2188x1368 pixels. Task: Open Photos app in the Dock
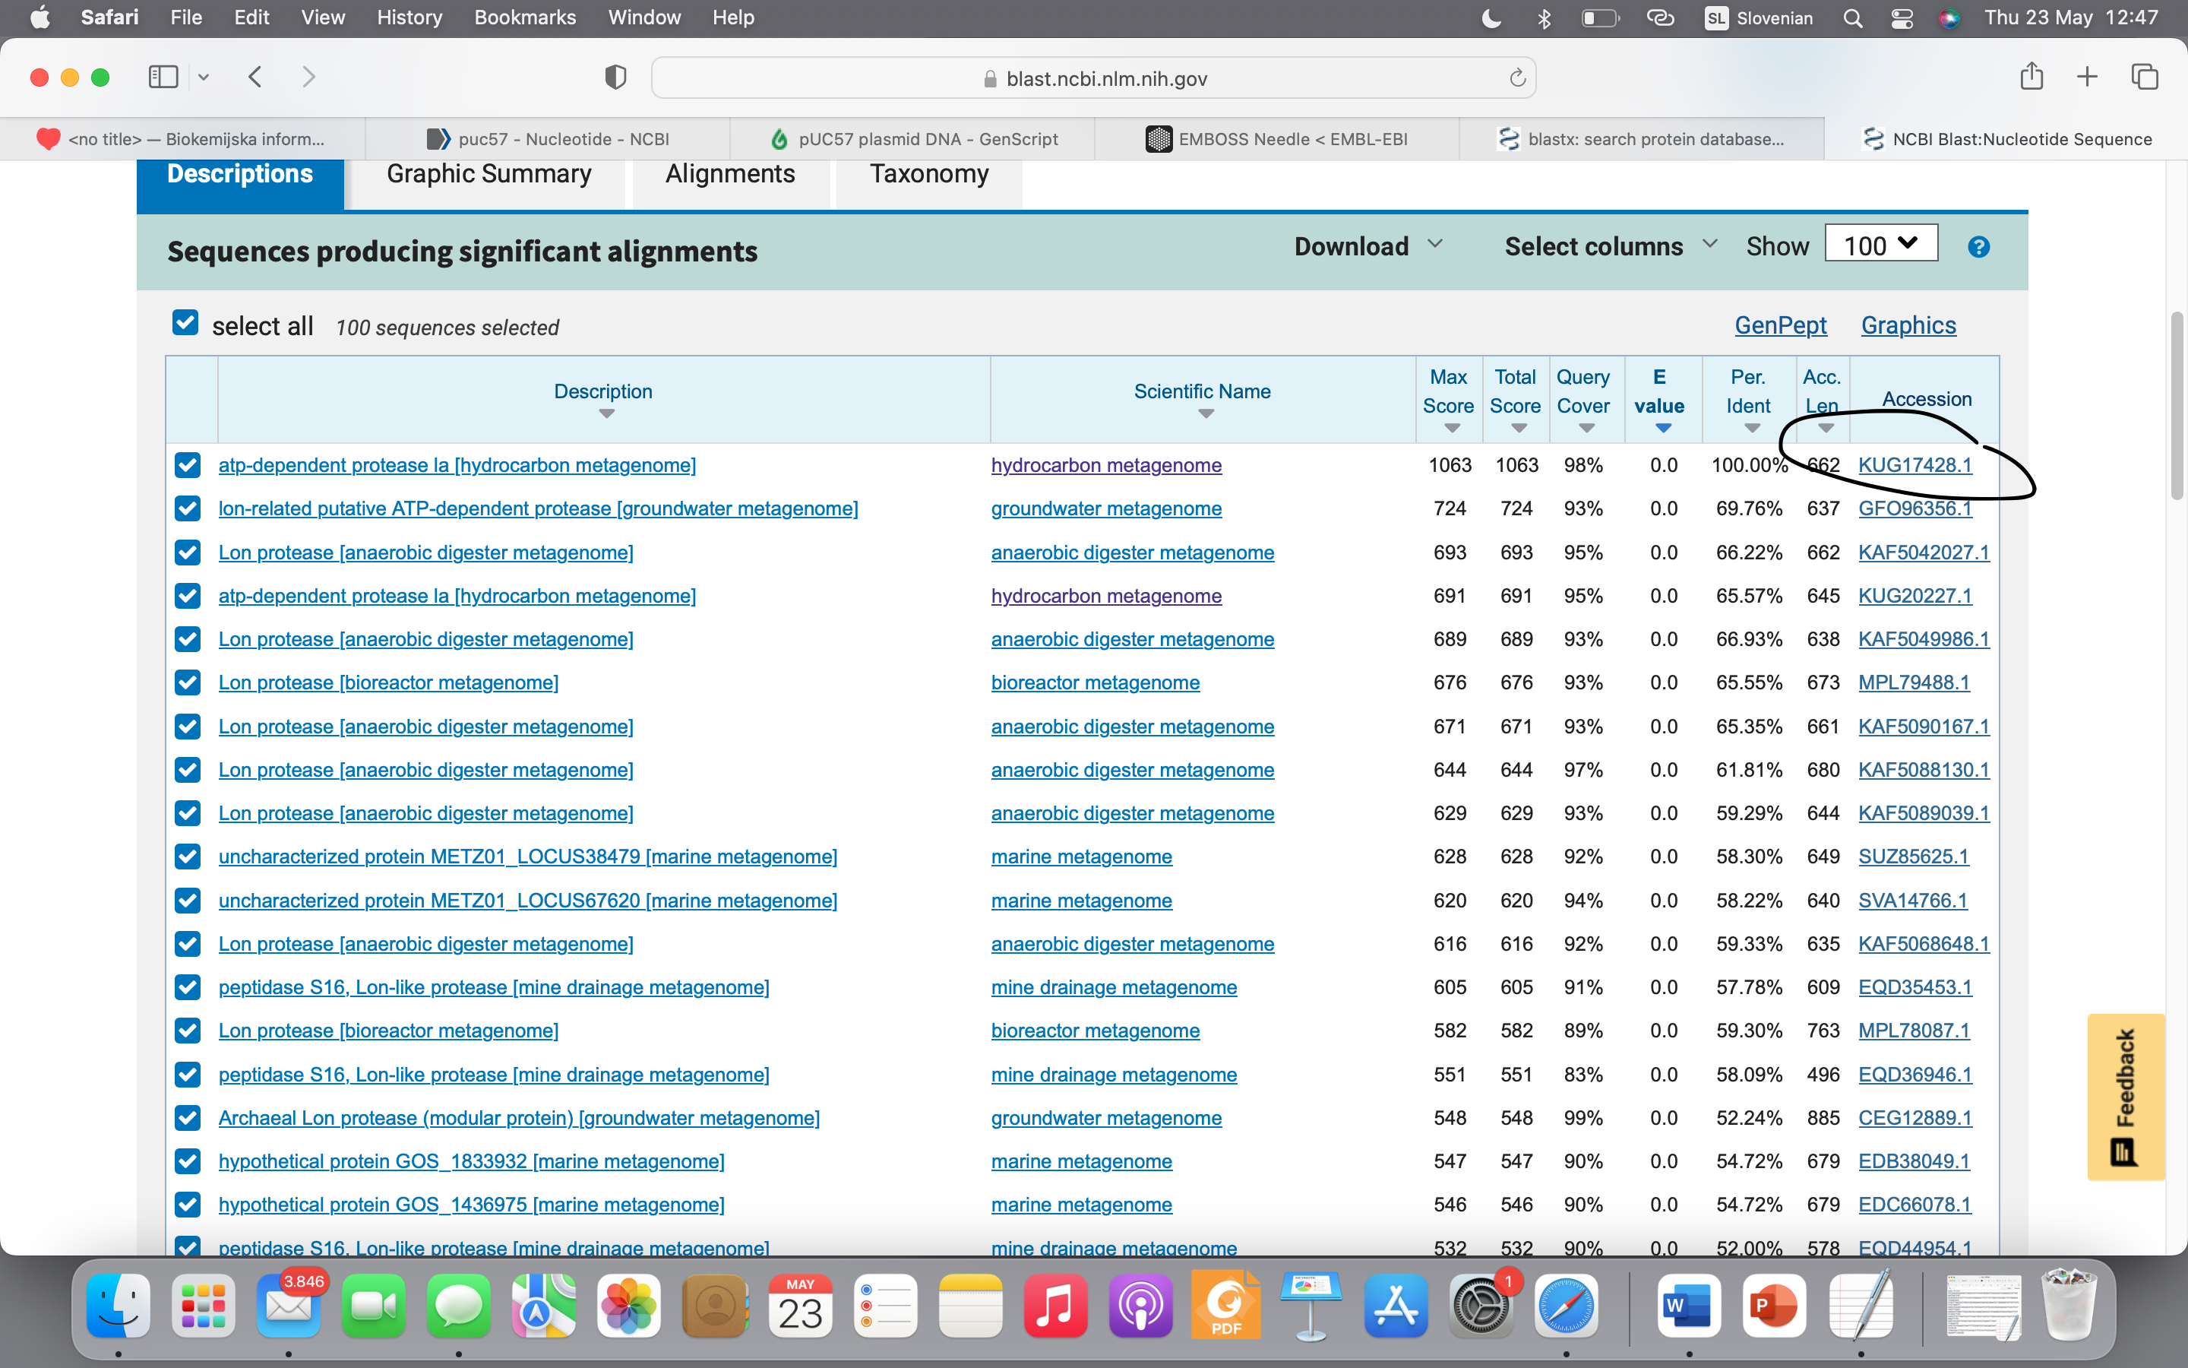point(628,1306)
